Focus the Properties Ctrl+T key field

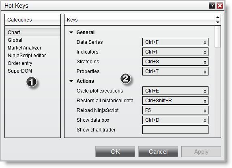[x=175, y=71]
